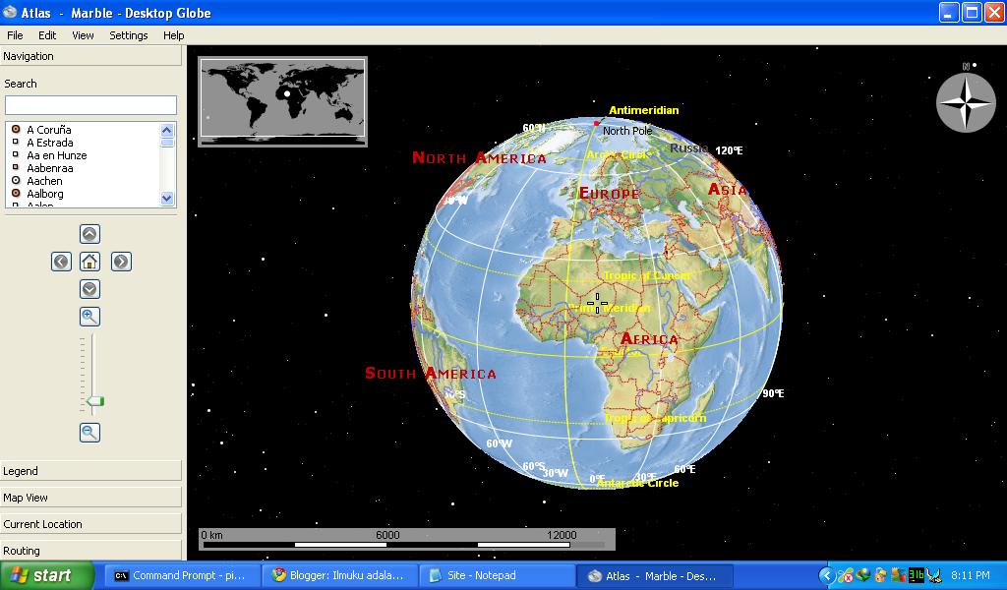Click the city list scroll down arrow
The height and width of the screenshot is (590, 1007).
[167, 199]
